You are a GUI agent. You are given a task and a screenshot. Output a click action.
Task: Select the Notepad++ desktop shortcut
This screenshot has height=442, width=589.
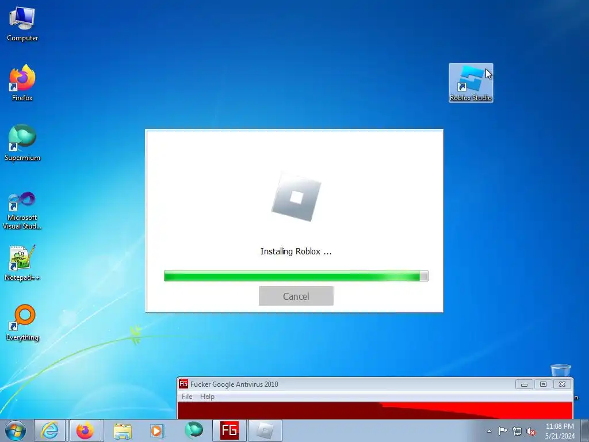click(x=22, y=263)
